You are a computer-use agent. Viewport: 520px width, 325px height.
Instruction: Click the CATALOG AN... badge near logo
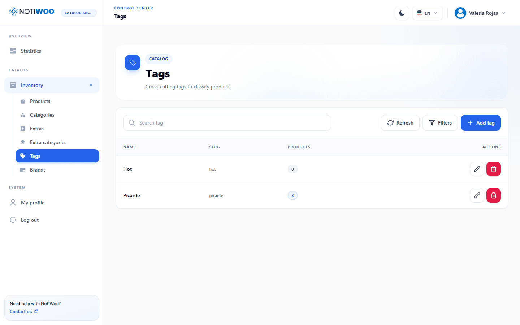click(x=79, y=13)
